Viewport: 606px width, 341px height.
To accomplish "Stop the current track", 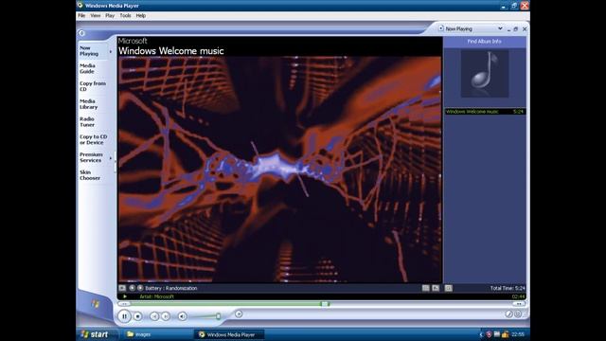I will (137, 316).
